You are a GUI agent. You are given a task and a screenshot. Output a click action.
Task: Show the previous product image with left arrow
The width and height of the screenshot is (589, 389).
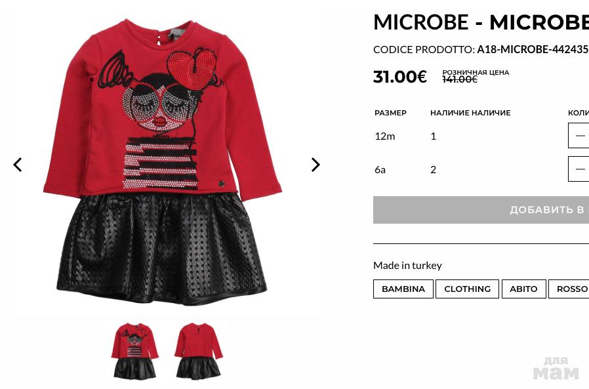(x=17, y=165)
